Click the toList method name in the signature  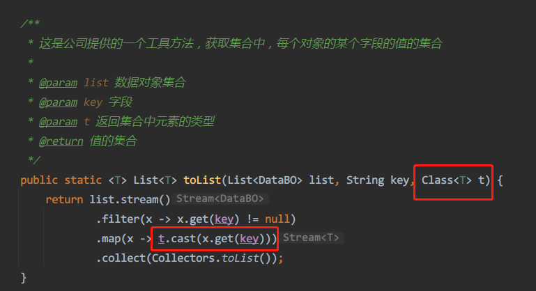tap(186, 180)
